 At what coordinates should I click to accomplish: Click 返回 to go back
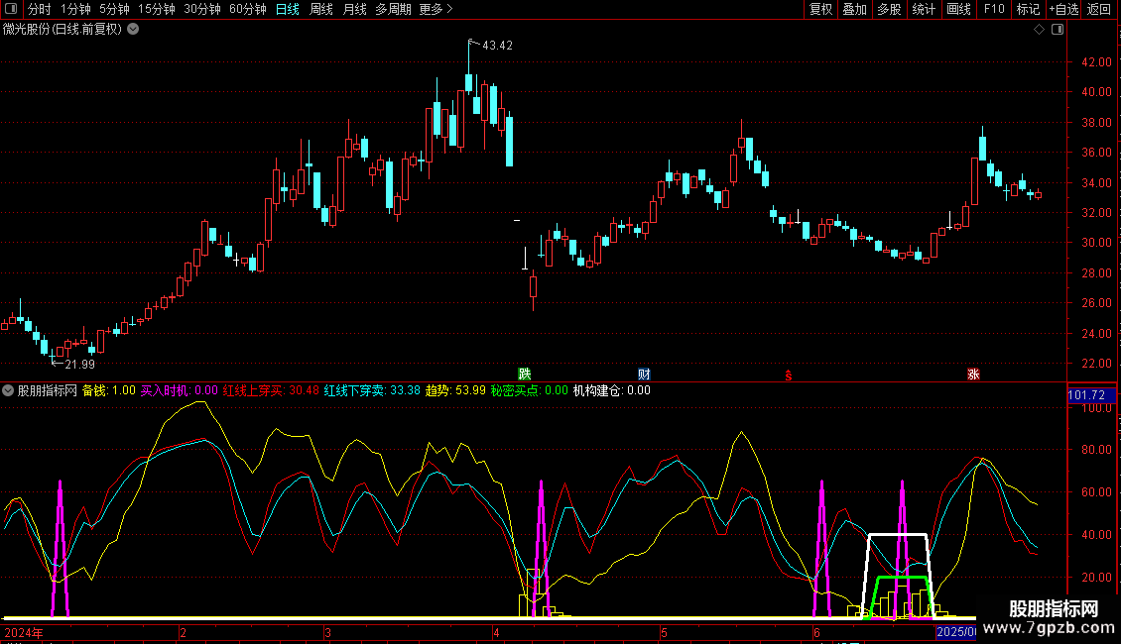[x=1099, y=9]
